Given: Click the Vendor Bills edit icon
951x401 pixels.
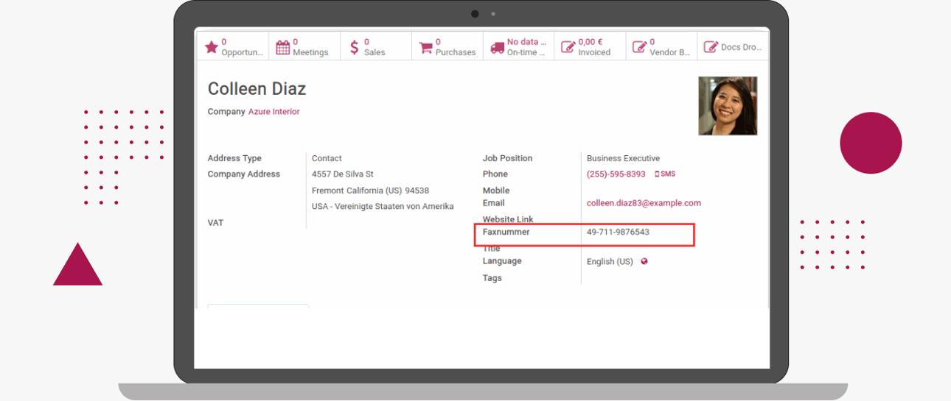Looking at the screenshot, I should tap(639, 47).
